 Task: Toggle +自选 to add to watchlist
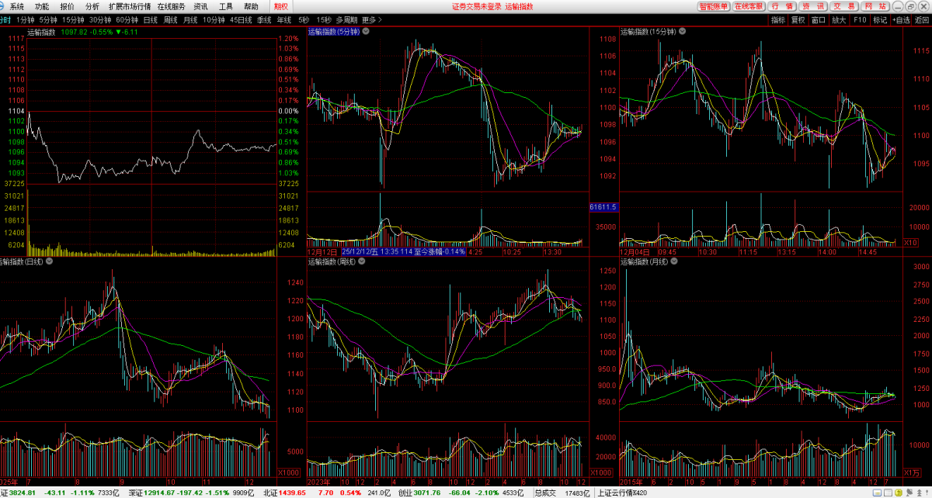pyautogui.click(x=901, y=19)
